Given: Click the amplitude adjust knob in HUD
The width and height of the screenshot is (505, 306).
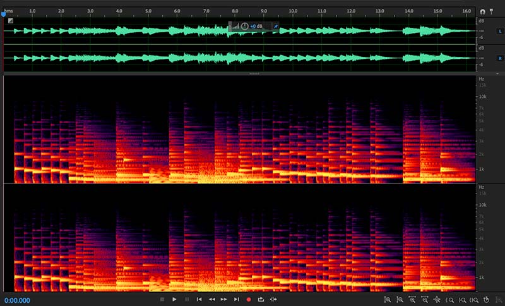Looking at the screenshot, I should (245, 26).
